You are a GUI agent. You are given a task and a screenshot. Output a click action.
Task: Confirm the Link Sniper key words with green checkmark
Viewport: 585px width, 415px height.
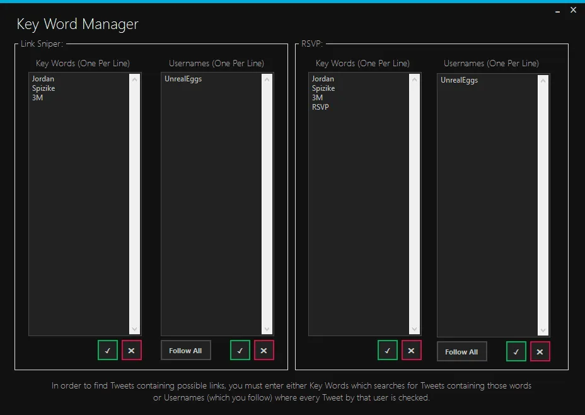108,350
